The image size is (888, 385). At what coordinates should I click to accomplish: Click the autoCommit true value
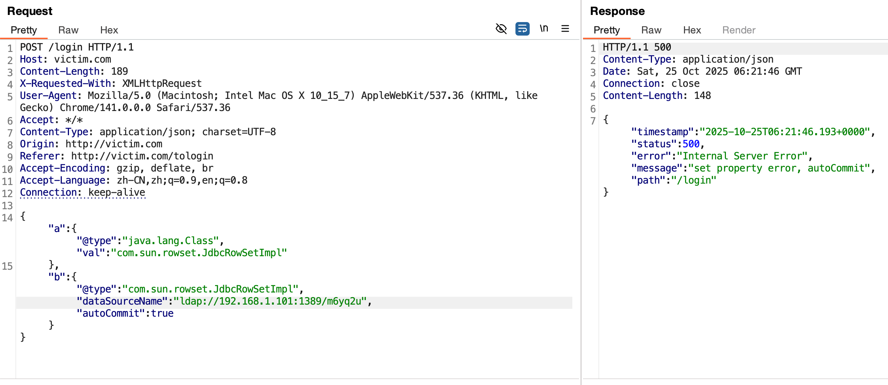[162, 313]
